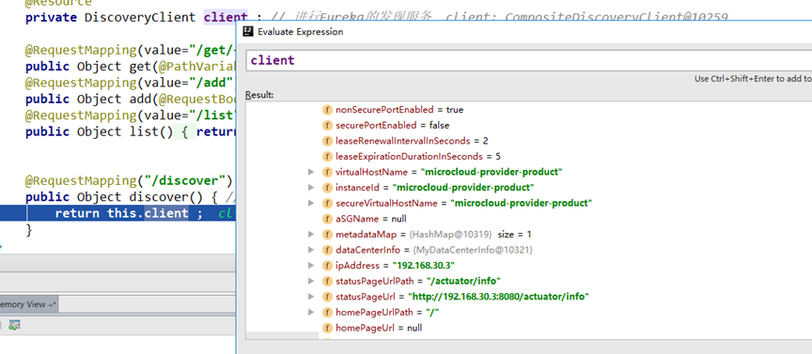Select the metadataMap field icon
The image size is (812, 354).
(x=327, y=235)
